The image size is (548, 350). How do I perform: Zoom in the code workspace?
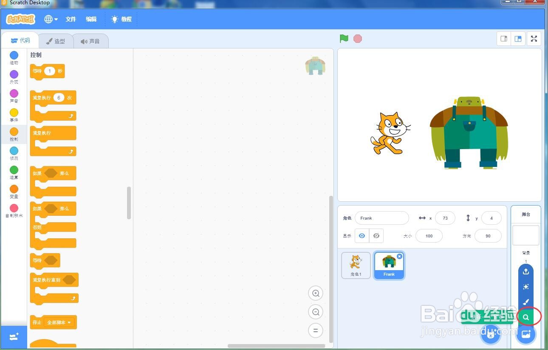[316, 293]
